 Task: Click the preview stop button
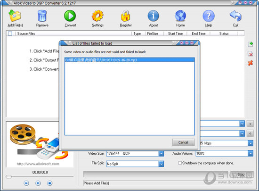coord(50,183)
